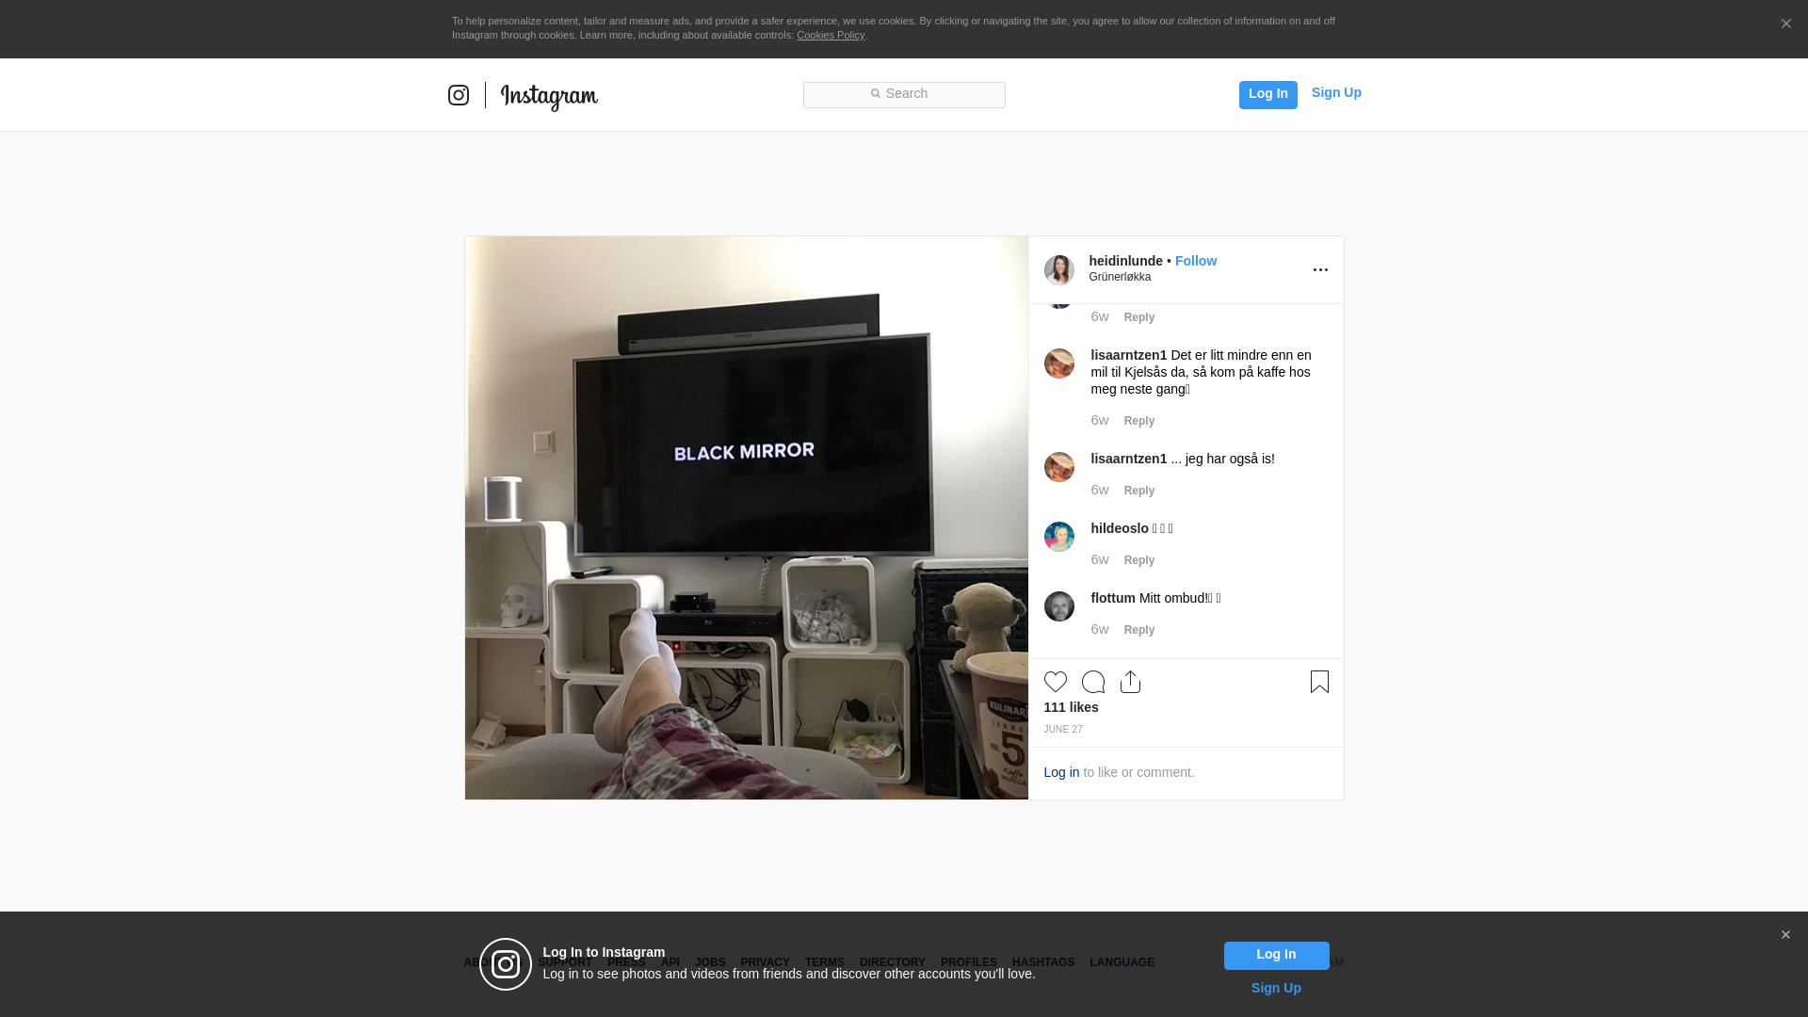
Task: Follow heidinlunde
Action: pos(1196,261)
